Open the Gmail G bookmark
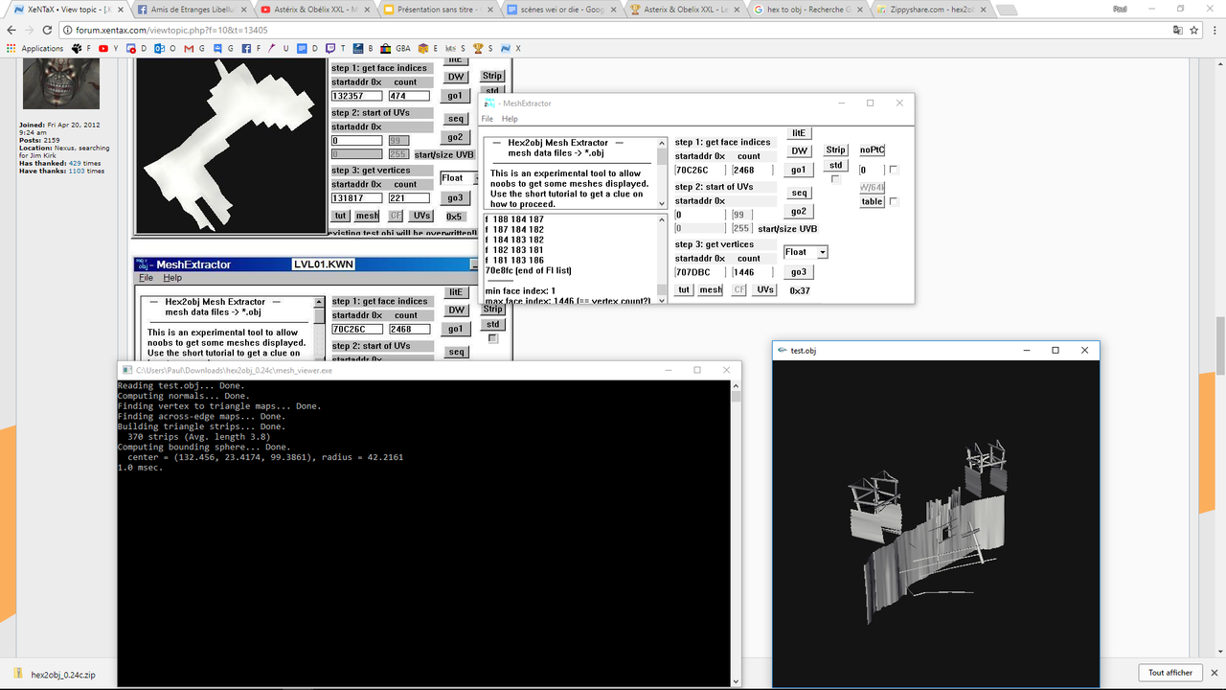The image size is (1226, 690). (193, 48)
